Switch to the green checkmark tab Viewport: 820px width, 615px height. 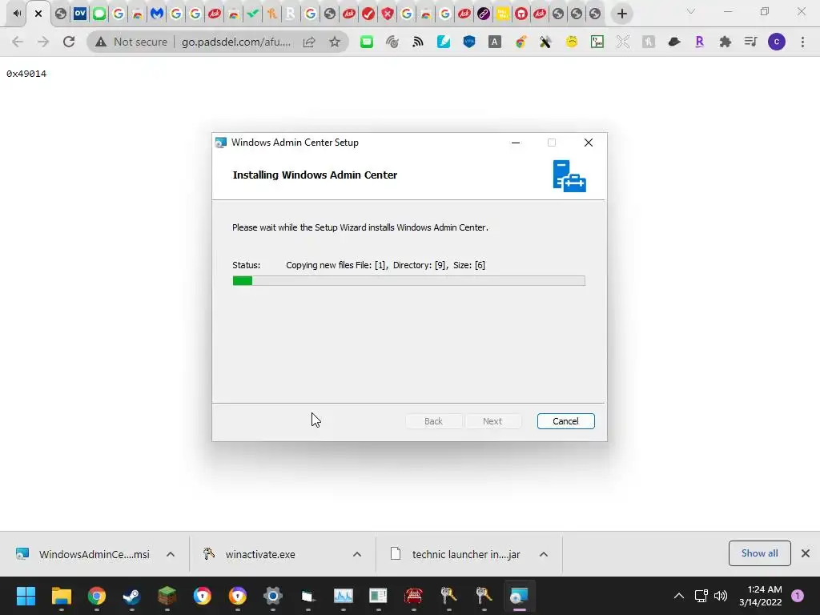[252, 14]
